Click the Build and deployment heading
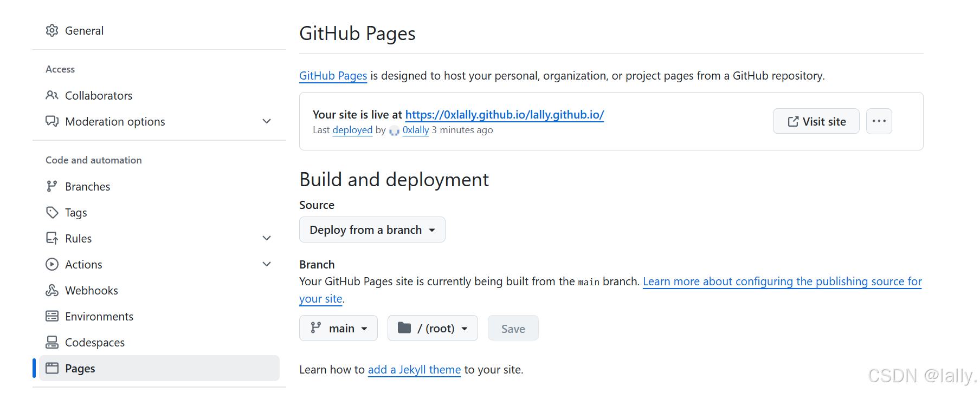 coord(394,180)
